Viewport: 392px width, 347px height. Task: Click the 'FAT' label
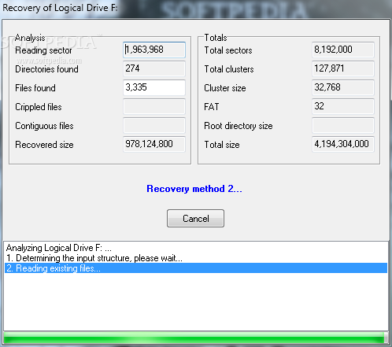pos(212,107)
